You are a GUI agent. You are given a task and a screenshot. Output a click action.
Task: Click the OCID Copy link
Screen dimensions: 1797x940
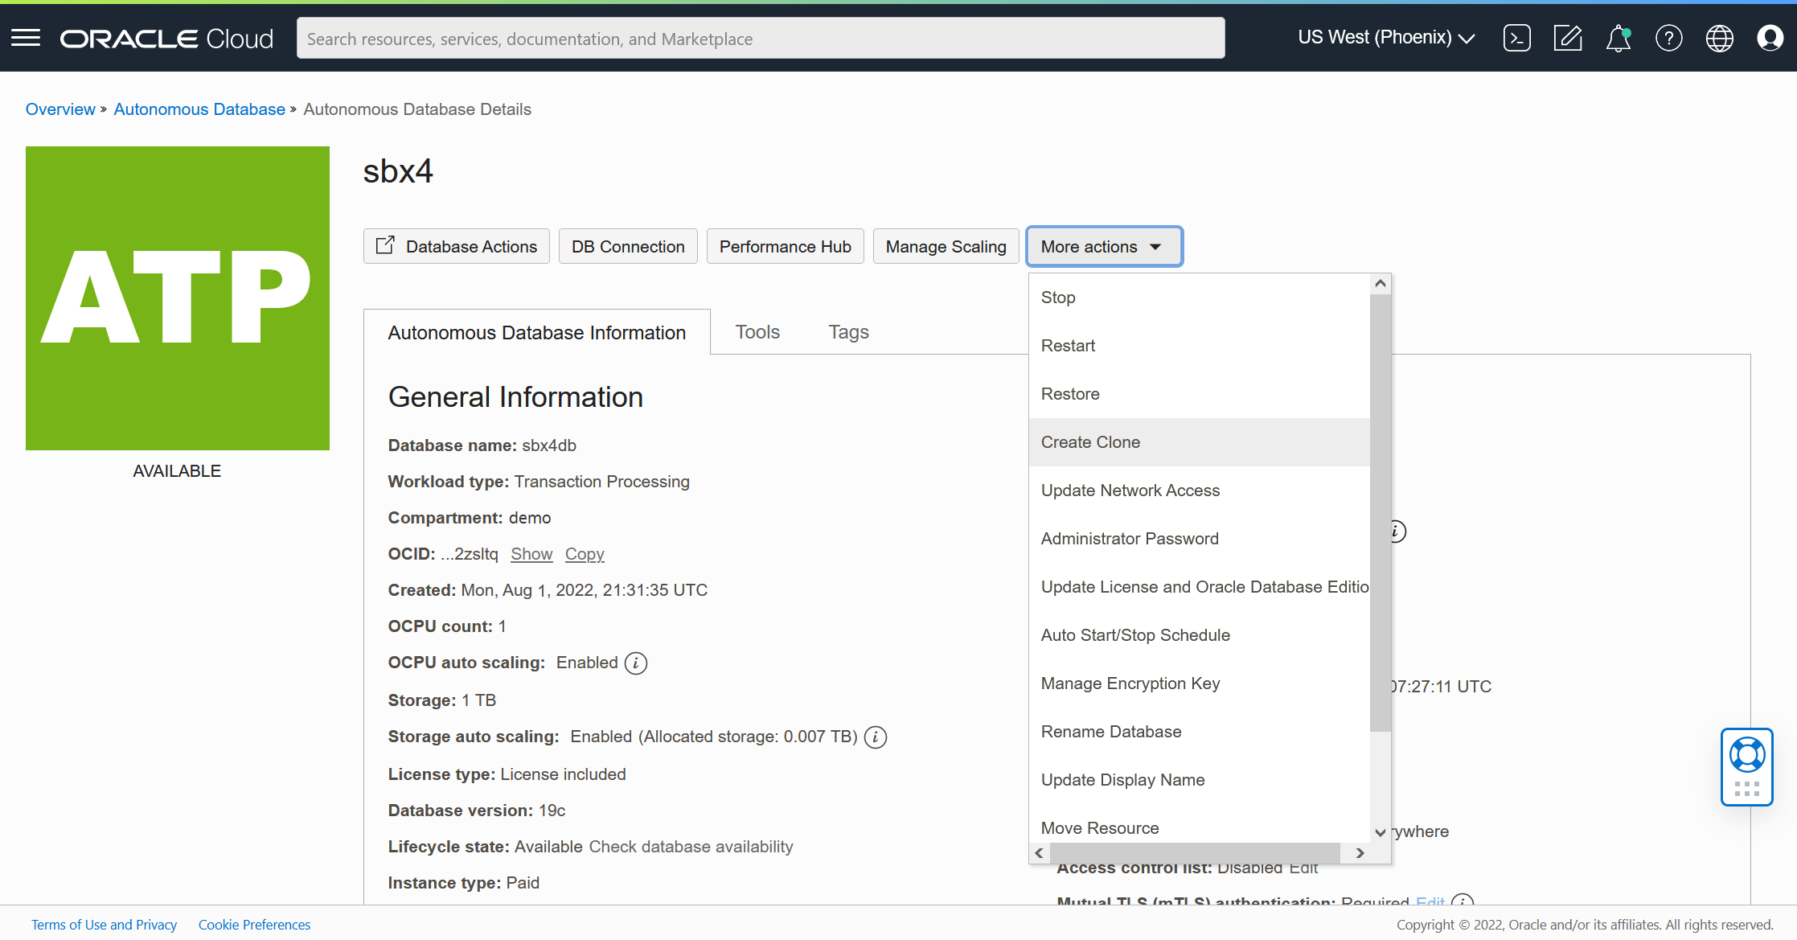coord(585,554)
